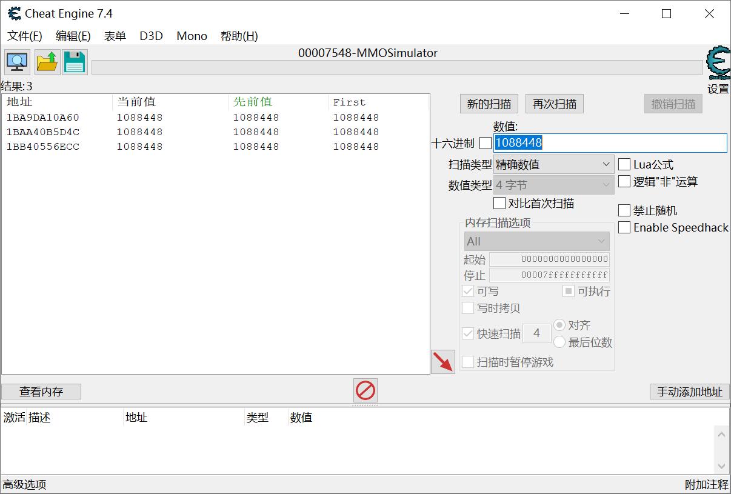Screen dimensions: 731x494
Task: Check the 对比首次扫描 option
Action: tap(499, 203)
